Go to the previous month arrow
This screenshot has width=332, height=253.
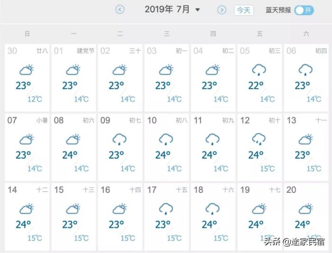[120, 9]
